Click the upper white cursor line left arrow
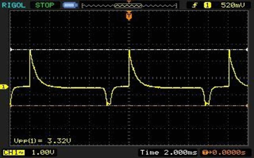This screenshot has width=254, height=158. tap(11, 50)
